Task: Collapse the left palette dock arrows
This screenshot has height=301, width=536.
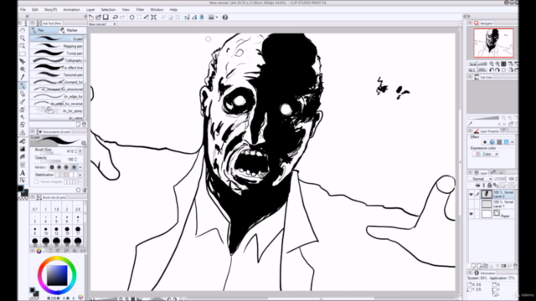Action: (27, 16)
